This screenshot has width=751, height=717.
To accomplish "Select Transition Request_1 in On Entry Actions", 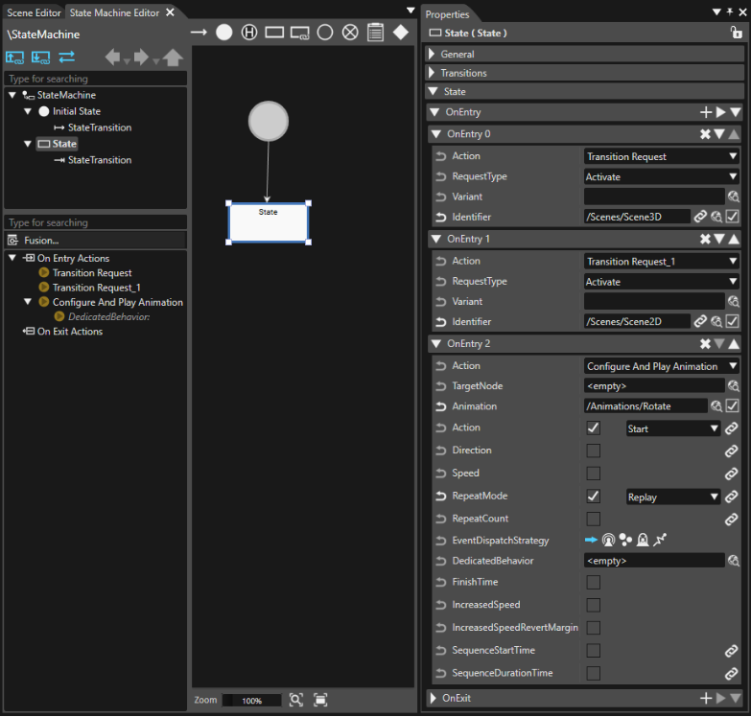I will (x=96, y=288).
